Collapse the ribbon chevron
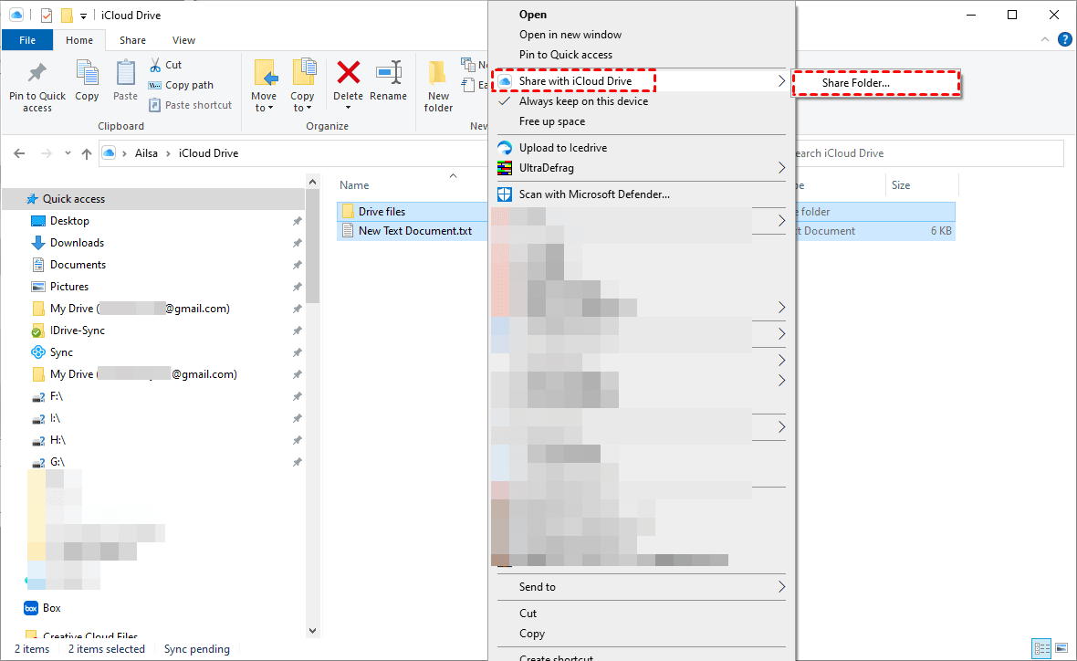1077x661 pixels. tap(1045, 40)
